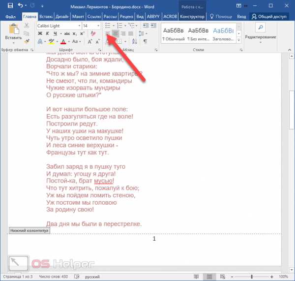Select the Format Painter brush icon
The height and width of the screenshot is (281, 295).
coord(27,41)
